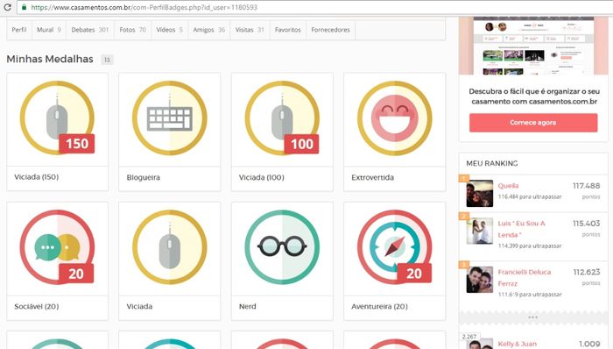Viewport: 613px width, 349px height.
Task: Click the green padlock security icon
Action: pos(24,7)
